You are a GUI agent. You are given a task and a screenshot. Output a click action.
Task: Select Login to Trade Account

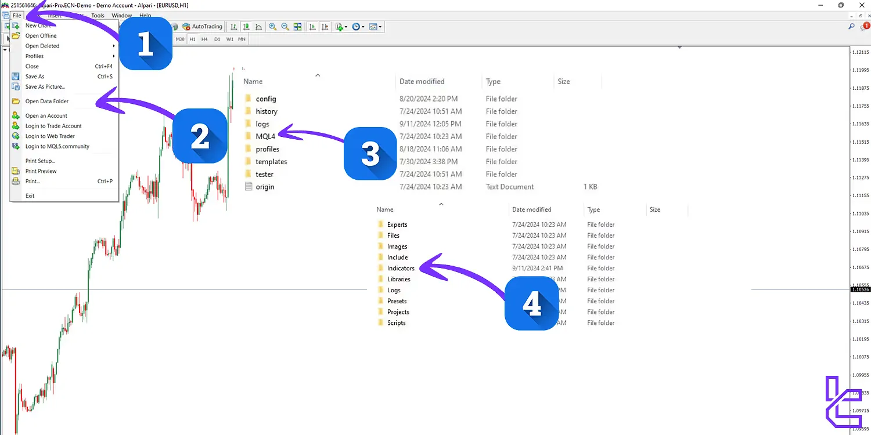[53, 126]
